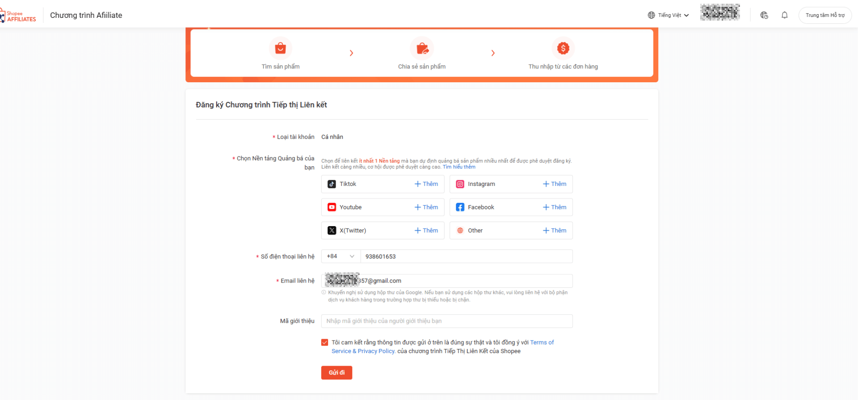858x400 pixels.
Task: Add Other platform with Thêm
Action: (x=555, y=231)
